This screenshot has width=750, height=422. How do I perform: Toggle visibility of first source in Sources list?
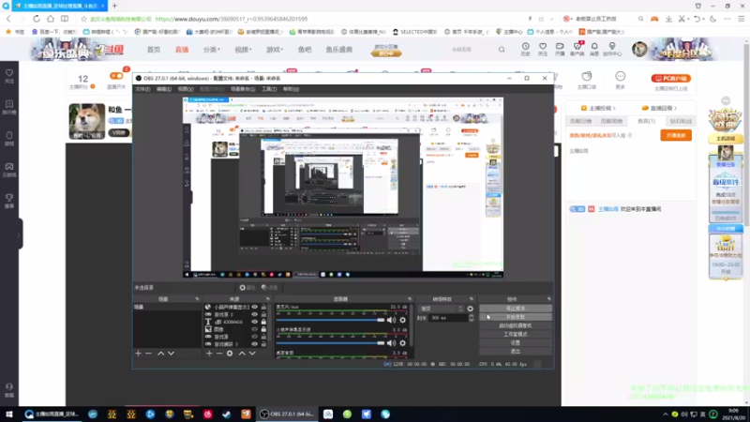(254, 308)
